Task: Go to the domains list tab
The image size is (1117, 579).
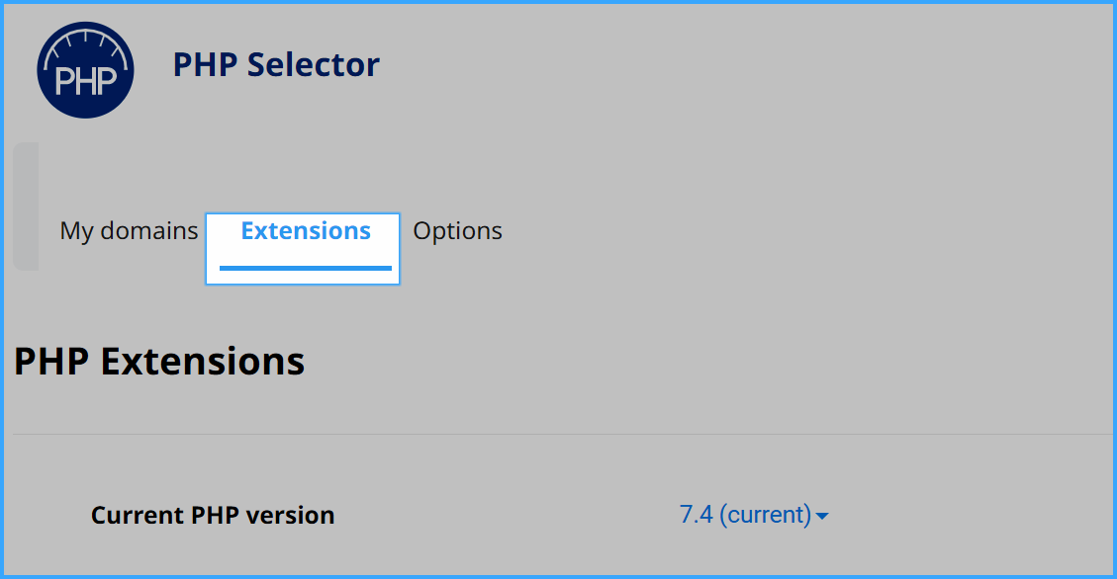Action: pyautogui.click(x=129, y=231)
